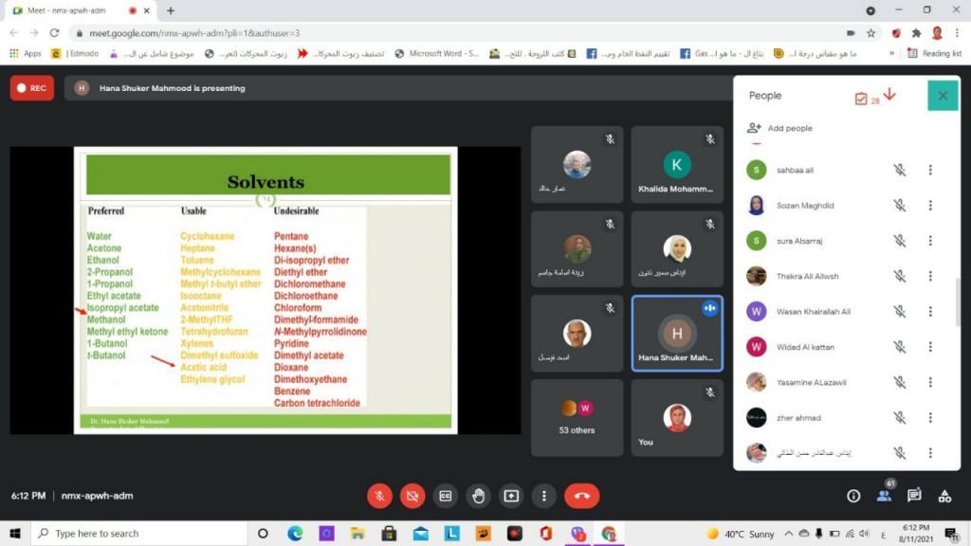Click the show everyone people icon
The height and width of the screenshot is (546, 971).
tap(884, 496)
